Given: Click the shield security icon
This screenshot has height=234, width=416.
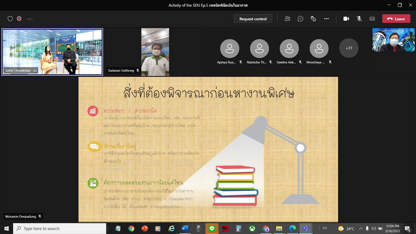Looking at the screenshot, I should [10, 19].
